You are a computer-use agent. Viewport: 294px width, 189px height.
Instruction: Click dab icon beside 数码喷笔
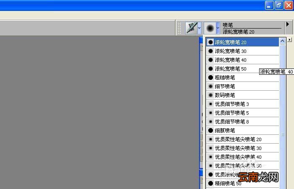click(x=210, y=95)
